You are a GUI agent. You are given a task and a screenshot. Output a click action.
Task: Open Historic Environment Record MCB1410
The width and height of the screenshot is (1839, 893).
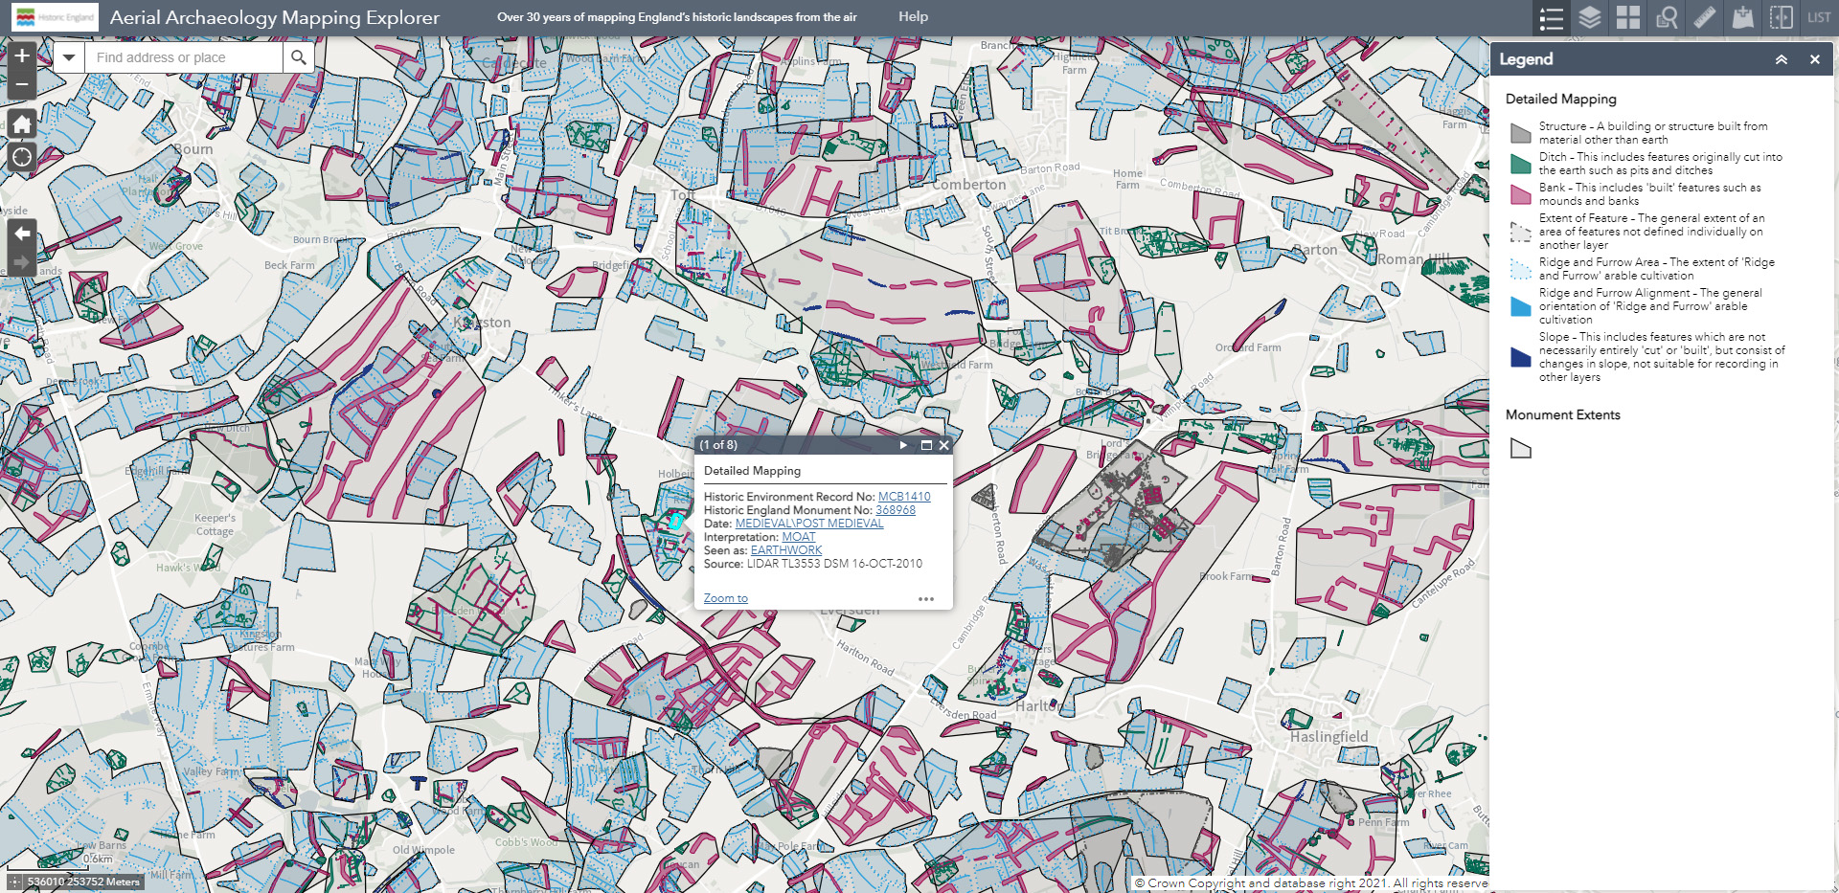point(902,497)
